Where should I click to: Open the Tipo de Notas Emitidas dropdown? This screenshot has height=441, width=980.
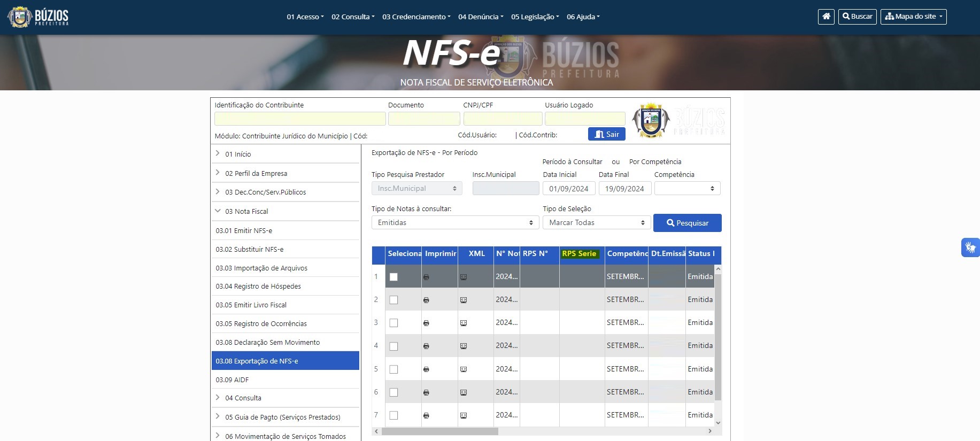[x=455, y=222]
